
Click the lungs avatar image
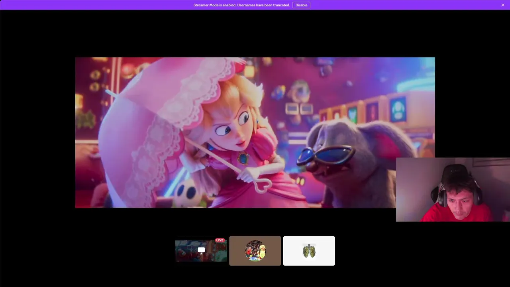click(x=309, y=251)
